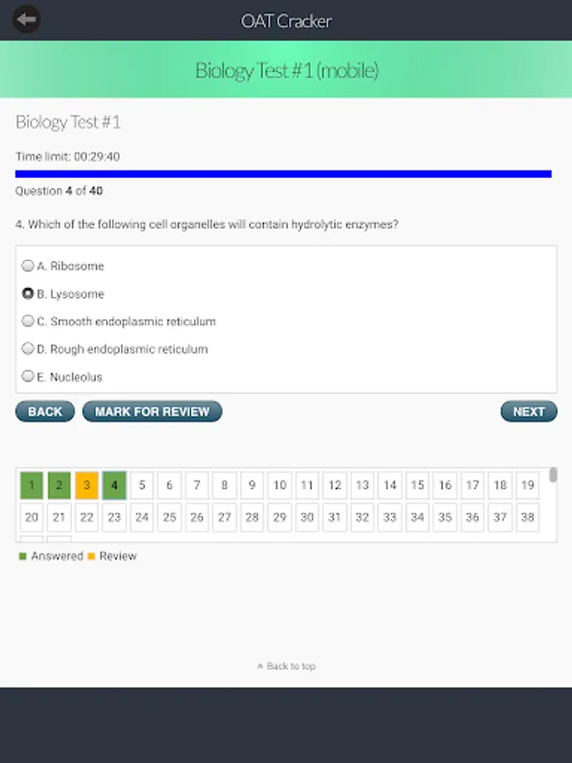Open question 20 from the grid
This screenshot has width=572, height=763.
click(x=31, y=517)
